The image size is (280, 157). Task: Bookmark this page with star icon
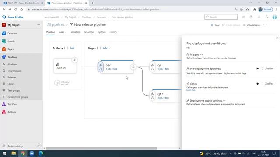[247, 10]
